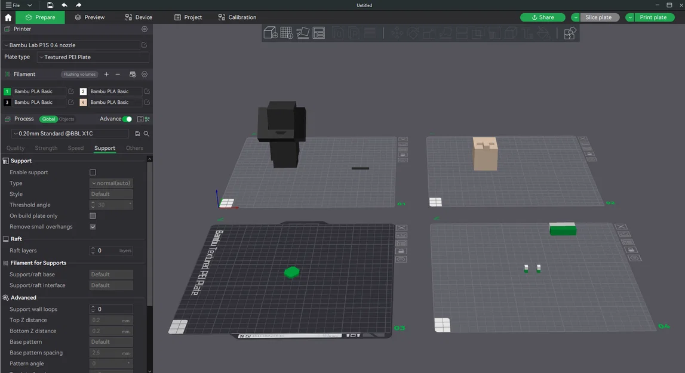Click filament 4 beige color swatch

[x=83, y=103]
